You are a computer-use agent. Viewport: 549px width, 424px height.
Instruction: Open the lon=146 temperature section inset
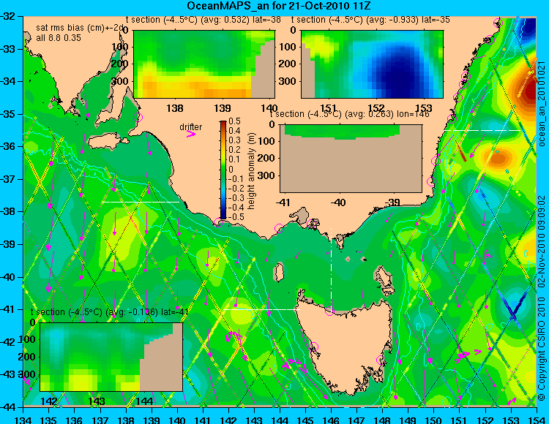pyautogui.click(x=351, y=159)
